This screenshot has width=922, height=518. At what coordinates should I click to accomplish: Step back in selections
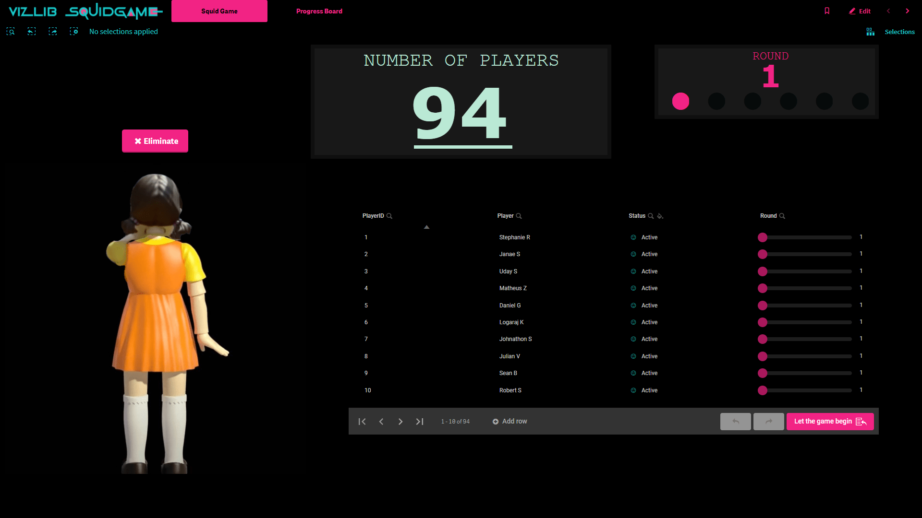pyautogui.click(x=32, y=32)
